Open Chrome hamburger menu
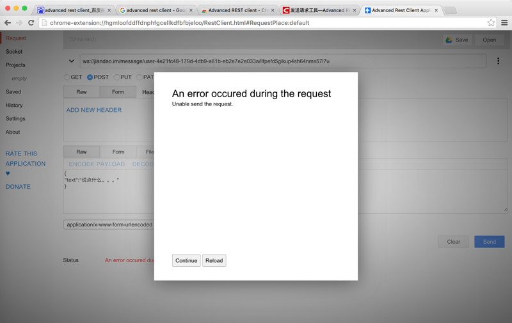512x323 pixels. click(504, 22)
